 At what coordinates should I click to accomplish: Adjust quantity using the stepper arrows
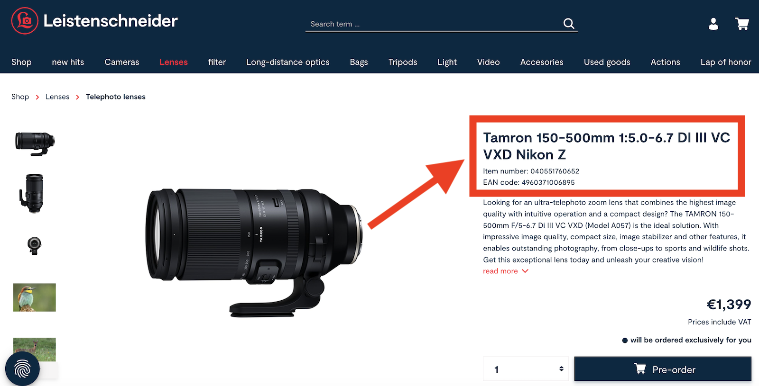tap(561, 369)
